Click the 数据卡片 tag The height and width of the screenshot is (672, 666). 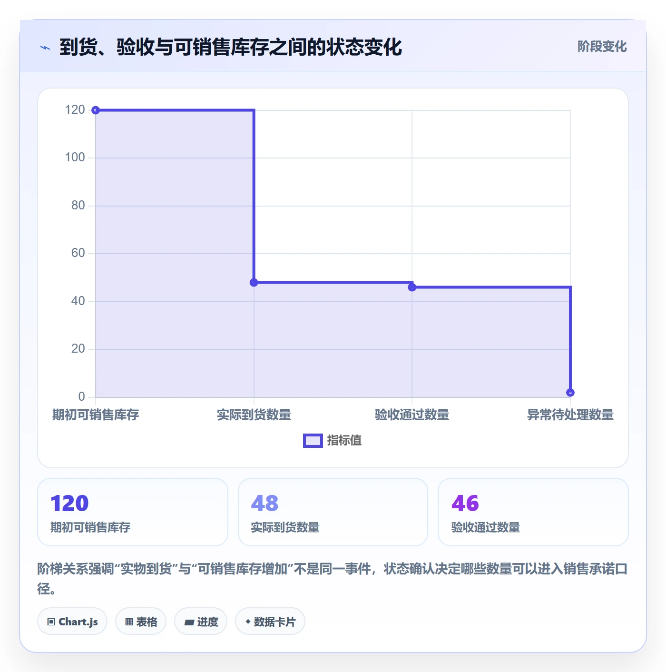click(270, 621)
